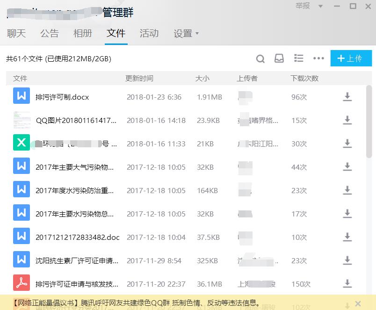
Task: Dismiss the yellow 网络正能量倡议书 banner
Action: click(358, 303)
